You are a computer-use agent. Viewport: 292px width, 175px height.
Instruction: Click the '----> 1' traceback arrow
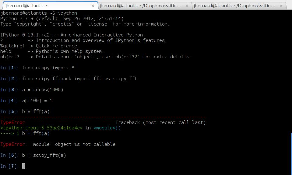[x=10, y=133]
